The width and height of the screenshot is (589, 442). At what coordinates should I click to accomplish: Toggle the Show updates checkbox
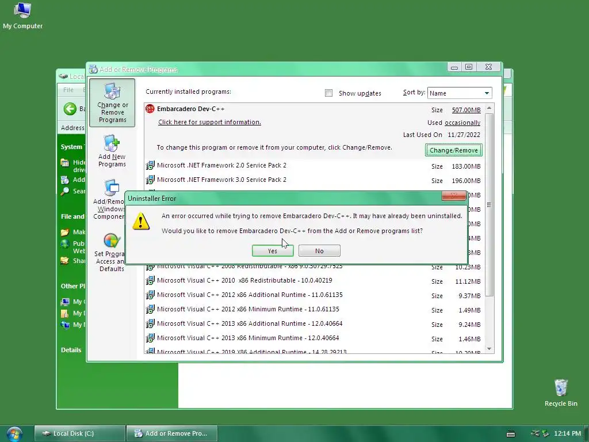(328, 93)
